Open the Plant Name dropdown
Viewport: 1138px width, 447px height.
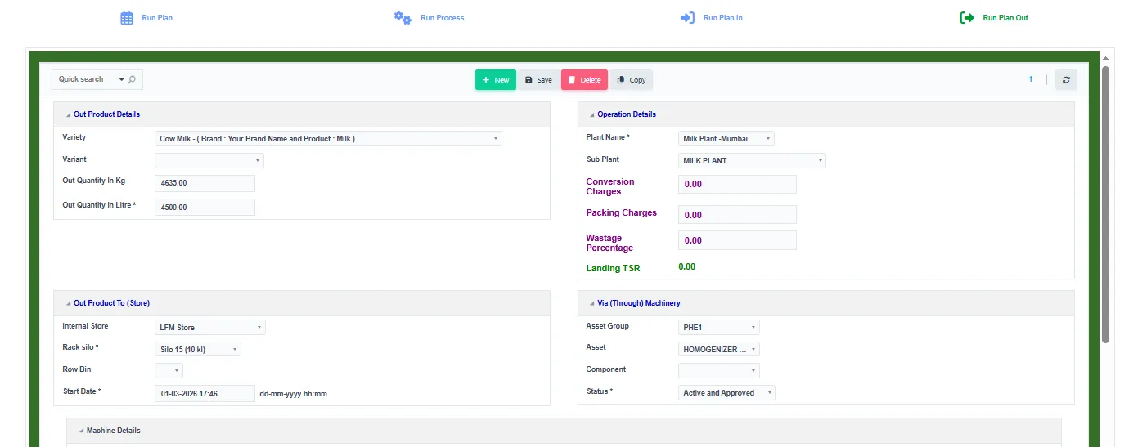click(x=726, y=139)
